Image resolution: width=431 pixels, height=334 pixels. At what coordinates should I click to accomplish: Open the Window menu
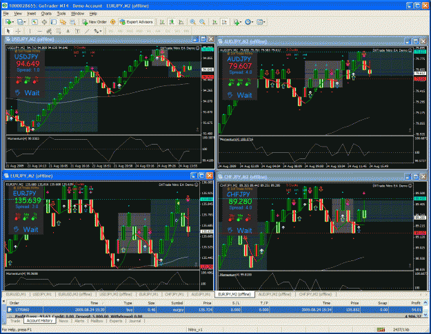click(77, 14)
